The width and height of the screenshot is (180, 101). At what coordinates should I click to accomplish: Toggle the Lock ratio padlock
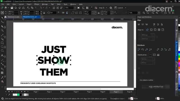(x=44, y=13)
